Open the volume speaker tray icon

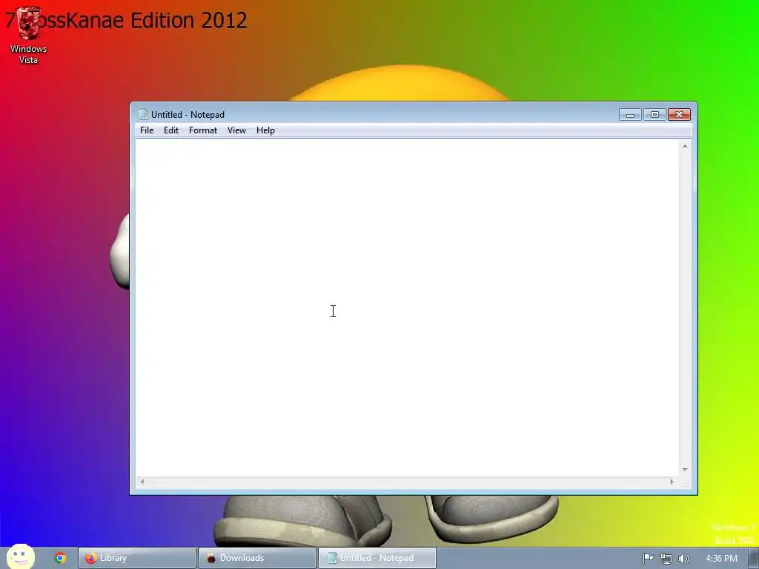[683, 559]
